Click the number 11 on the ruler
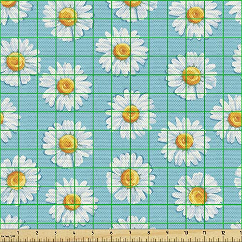Screen dimensions: 242x242 pos(204,232)
